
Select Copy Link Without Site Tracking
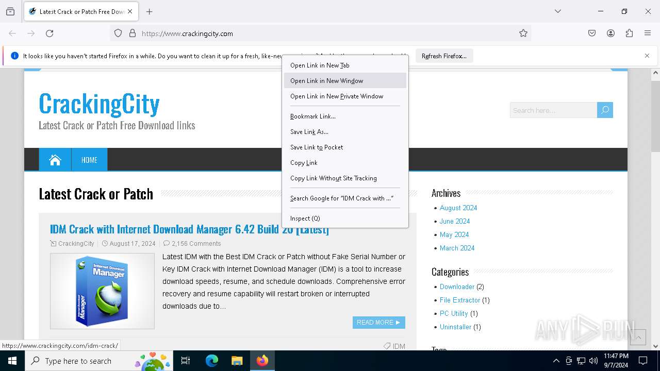(x=345, y=178)
